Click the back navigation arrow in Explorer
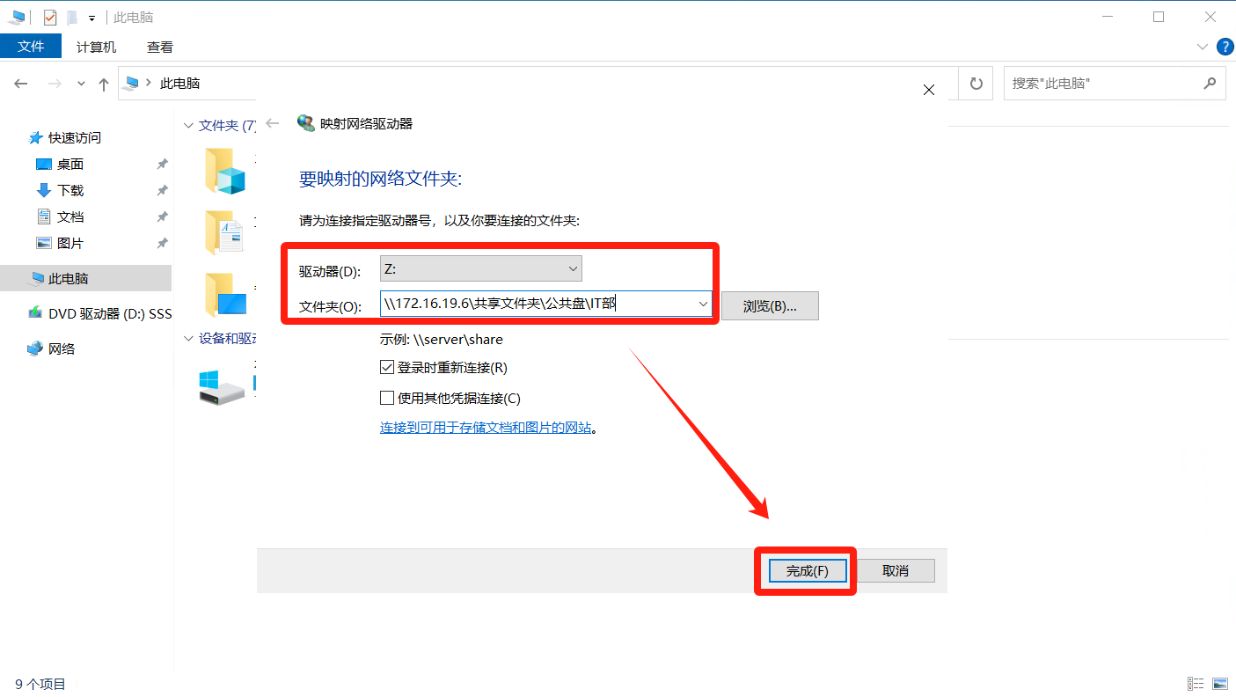Image resolution: width=1236 pixels, height=697 pixels. 21,84
